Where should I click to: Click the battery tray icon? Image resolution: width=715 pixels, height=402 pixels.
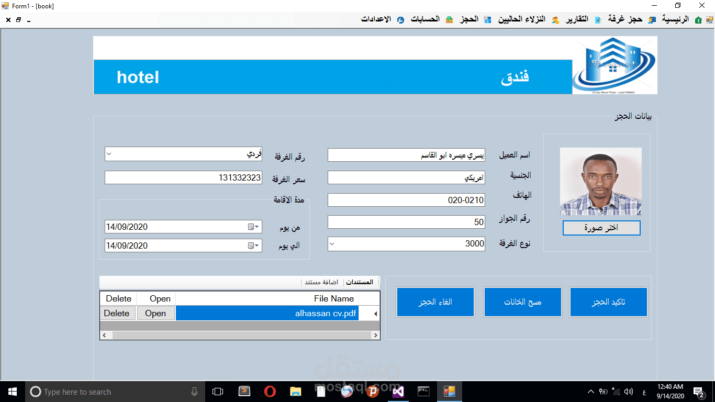(x=603, y=392)
